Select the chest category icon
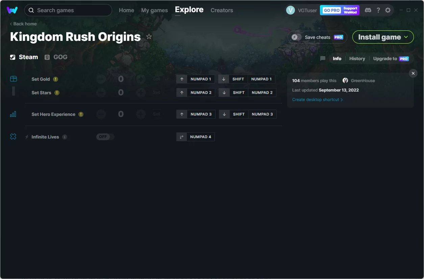 point(13,79)
